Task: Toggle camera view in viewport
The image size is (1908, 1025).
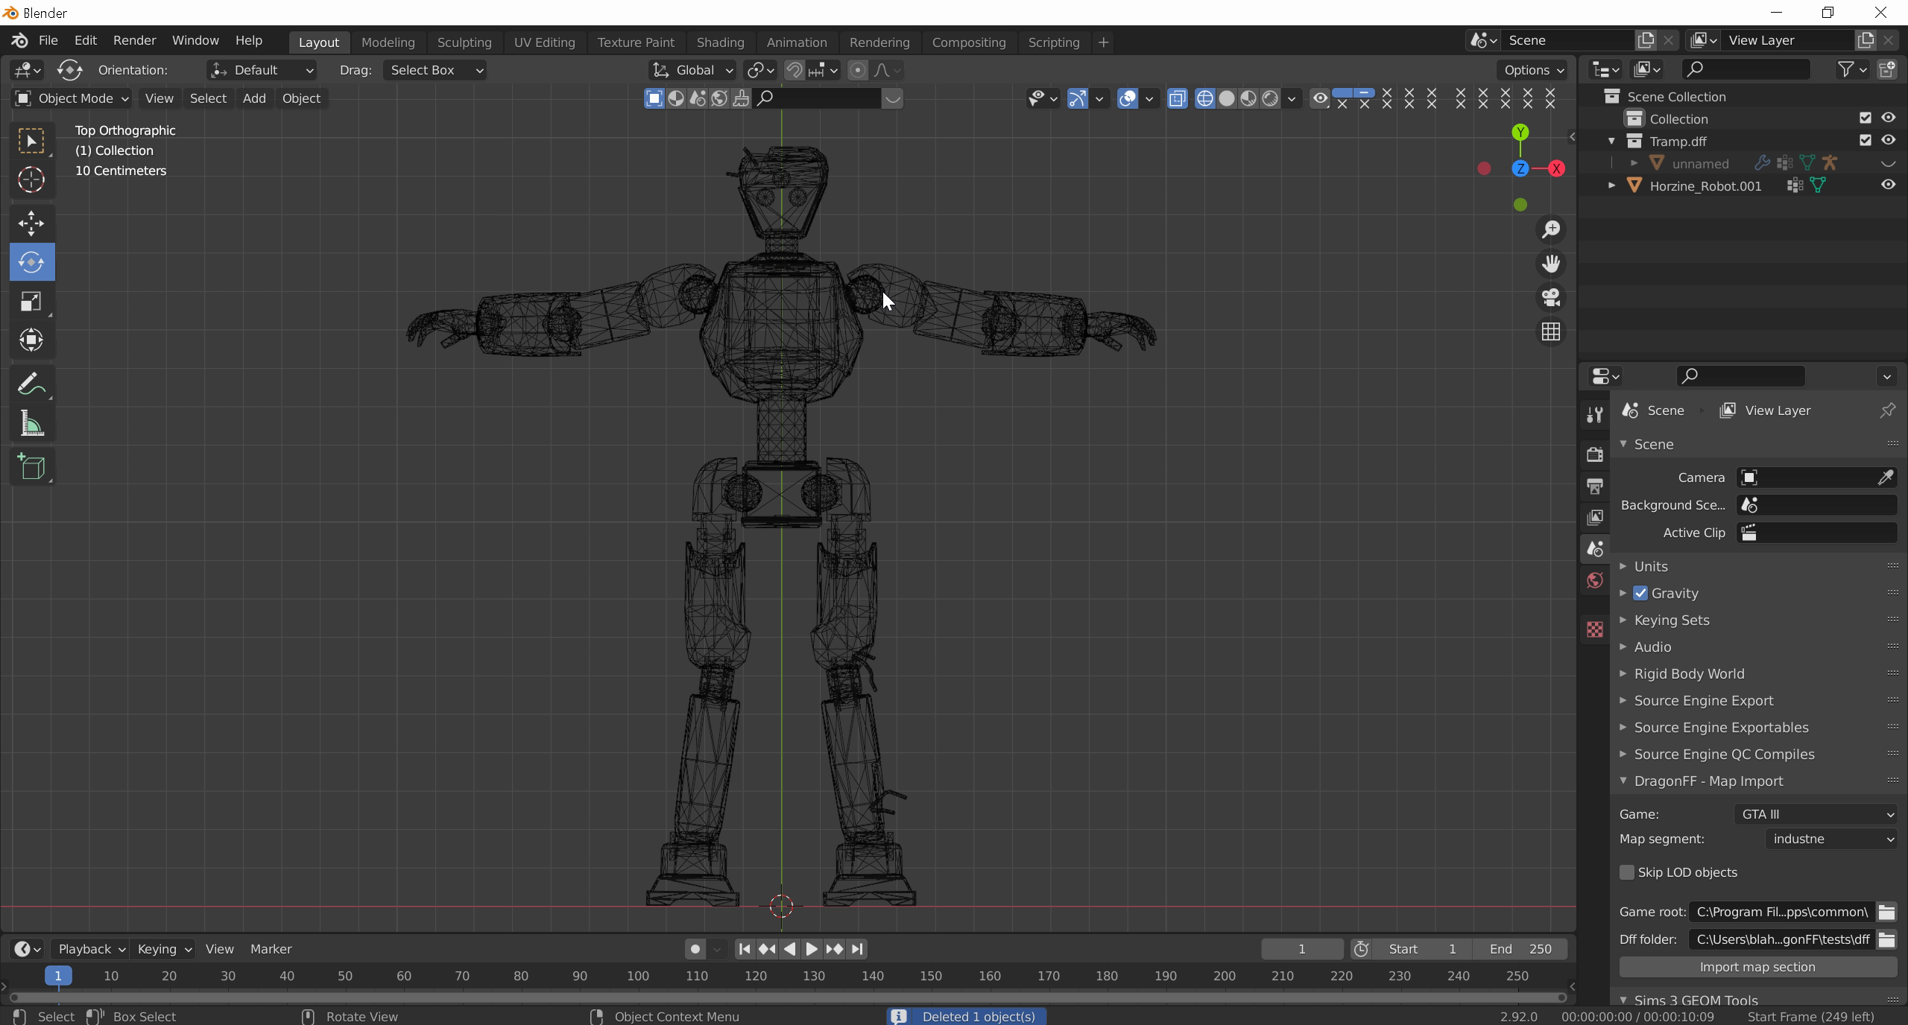Action: (1551, 297)
